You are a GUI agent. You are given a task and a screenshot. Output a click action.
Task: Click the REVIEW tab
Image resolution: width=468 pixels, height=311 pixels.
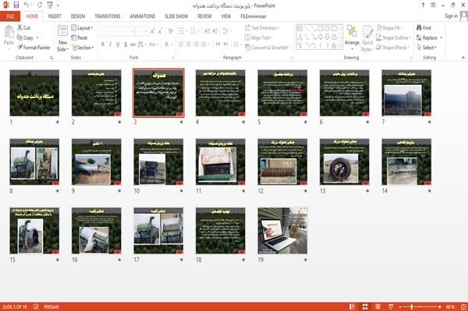(204, 16)
